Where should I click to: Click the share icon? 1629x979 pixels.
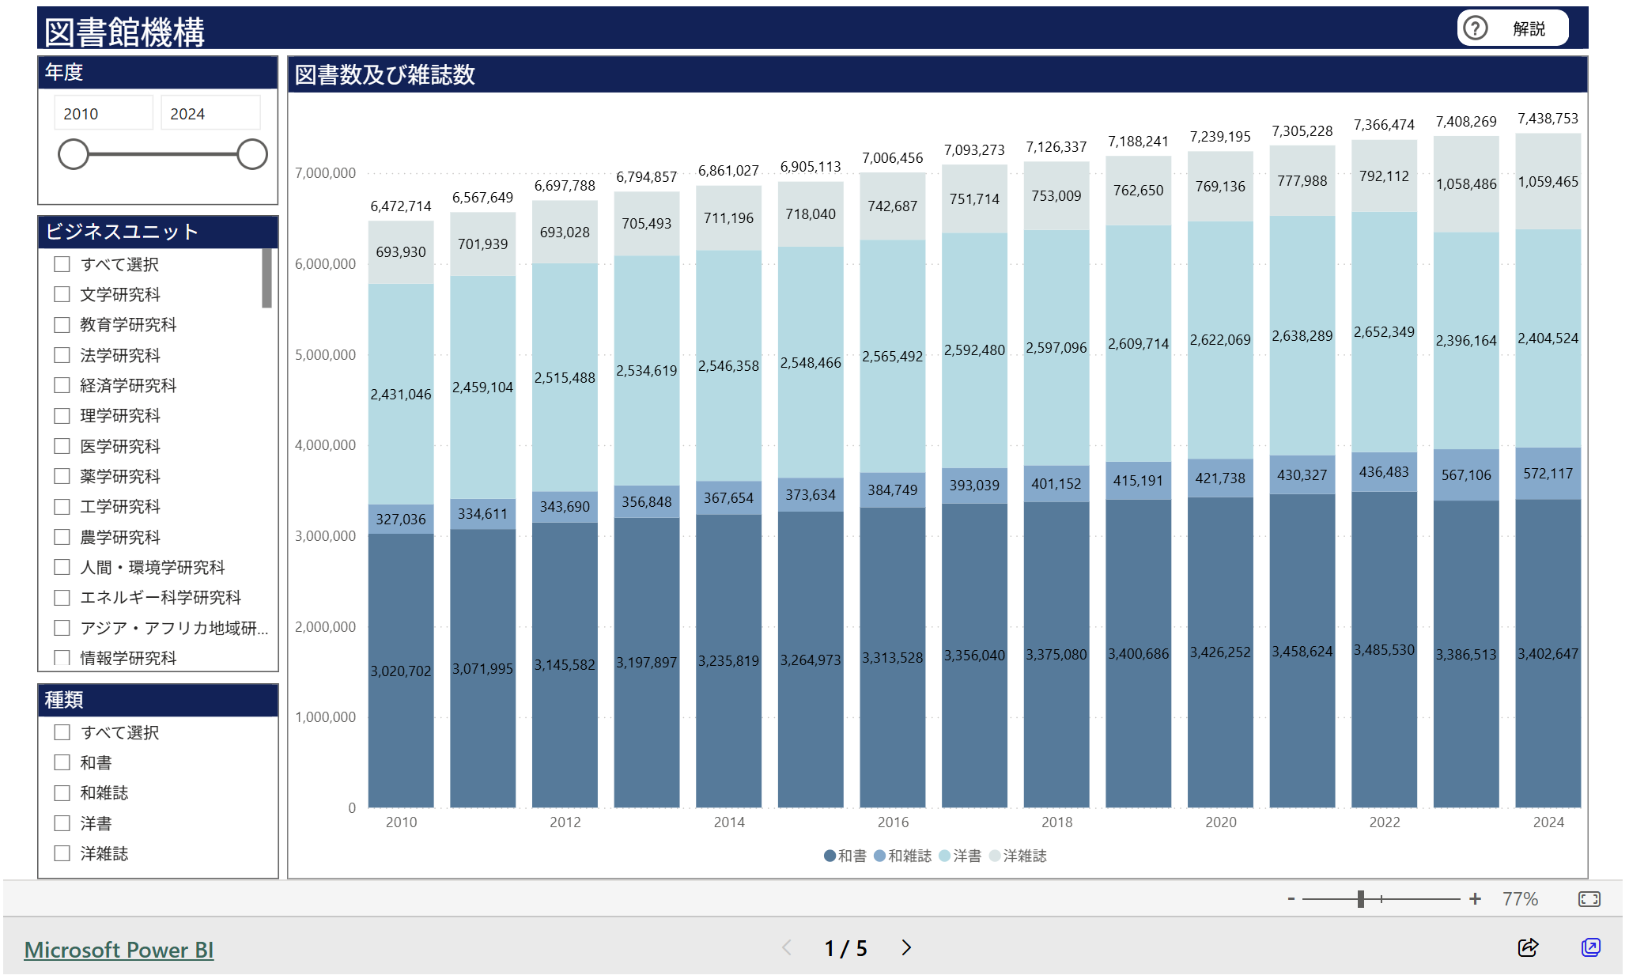pyautogui.click(x=1528, y=947)
